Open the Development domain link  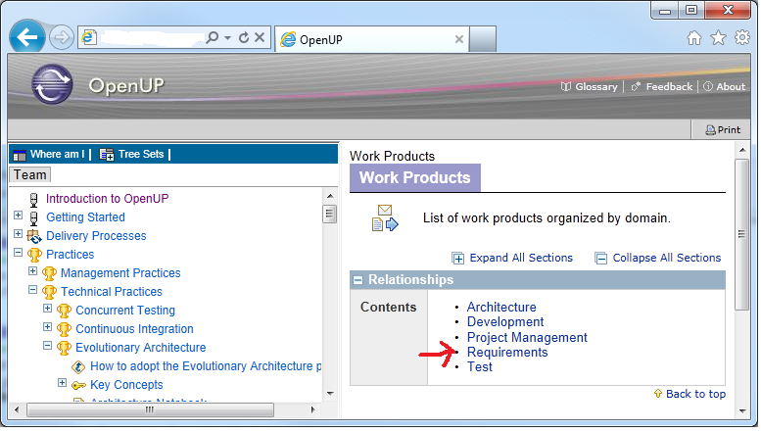505,322
